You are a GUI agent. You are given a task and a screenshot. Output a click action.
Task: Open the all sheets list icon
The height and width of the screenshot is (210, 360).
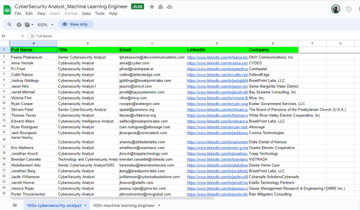pyautogui.click(x=15, y=205)
